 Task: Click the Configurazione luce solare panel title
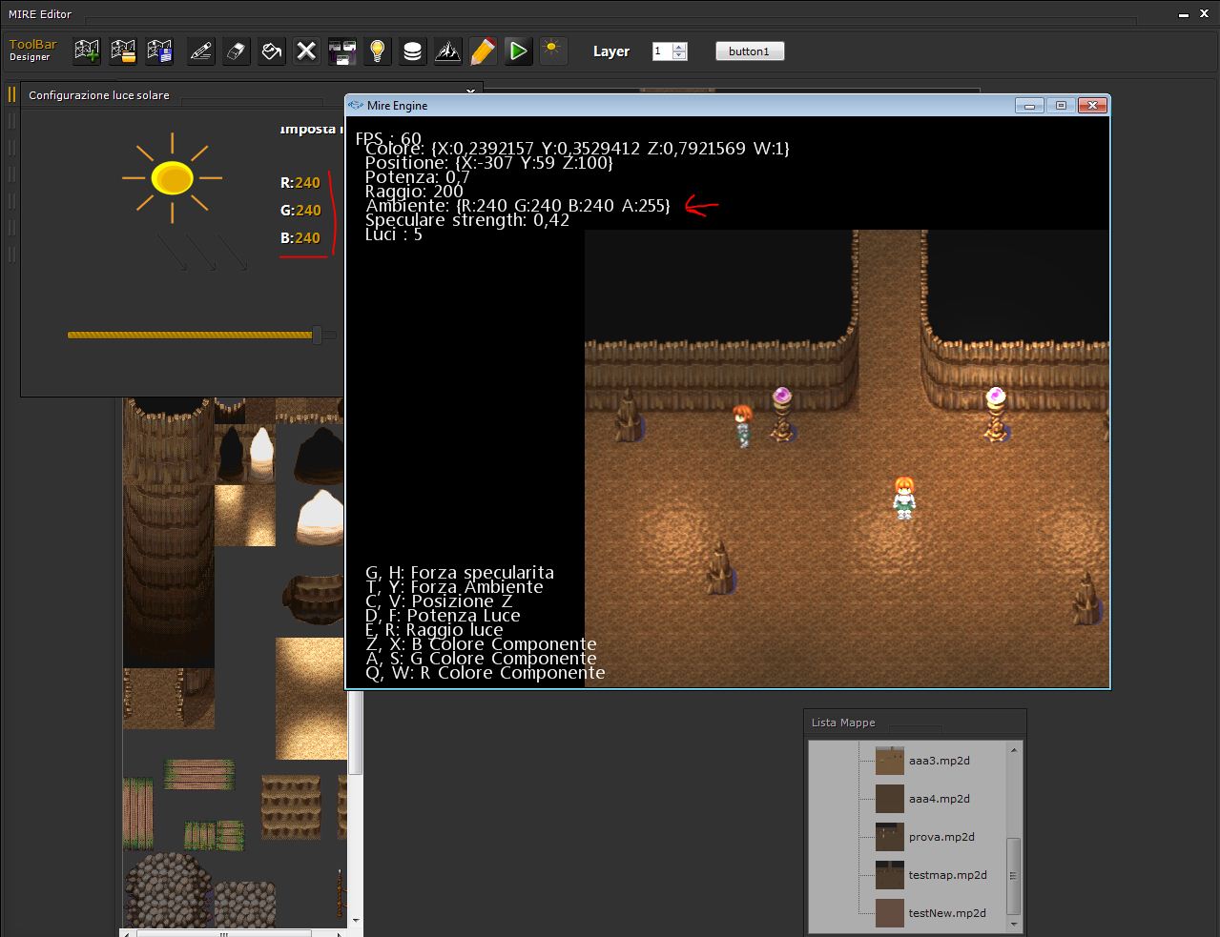(x=99, y=95)
